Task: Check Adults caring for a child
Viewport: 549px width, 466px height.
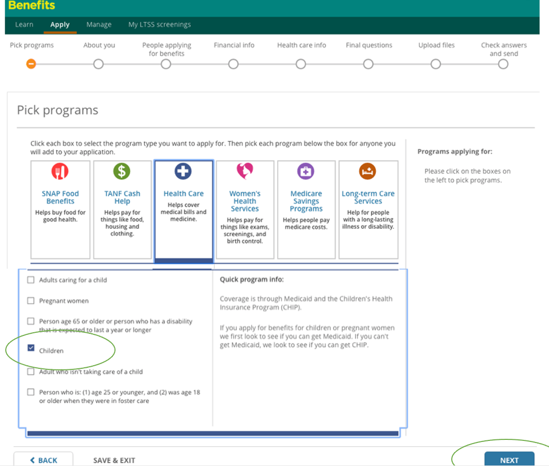Action: [31, 280]
